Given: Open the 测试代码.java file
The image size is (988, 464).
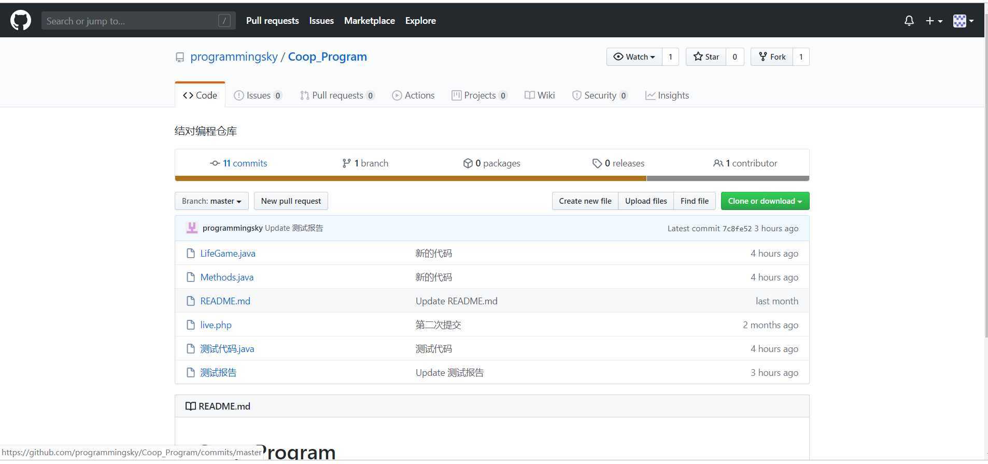Looking at the screenshot, I should (228, 349).
